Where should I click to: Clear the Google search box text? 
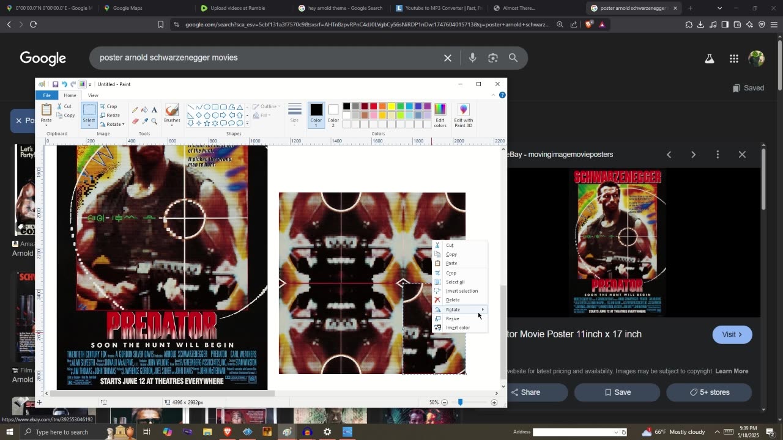coord(448,58)
